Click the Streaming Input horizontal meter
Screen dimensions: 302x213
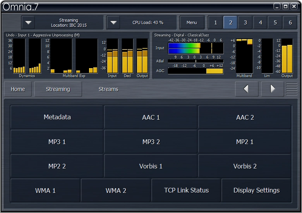196,48
